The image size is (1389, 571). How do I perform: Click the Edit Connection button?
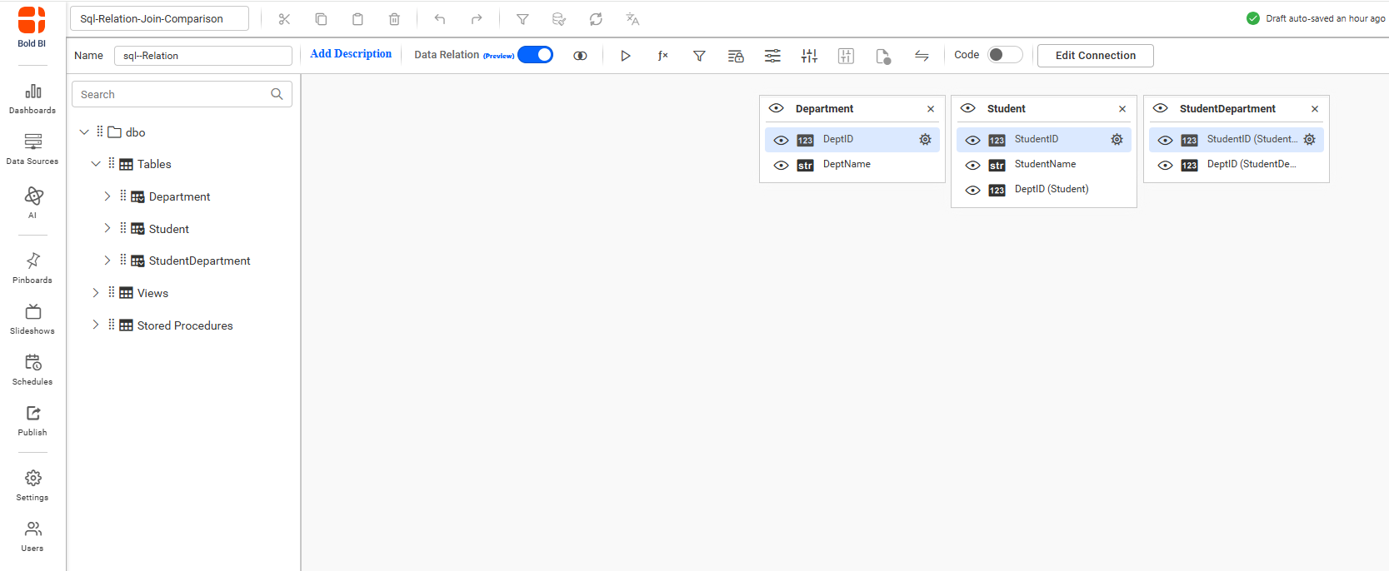[x=1095, y=56]
